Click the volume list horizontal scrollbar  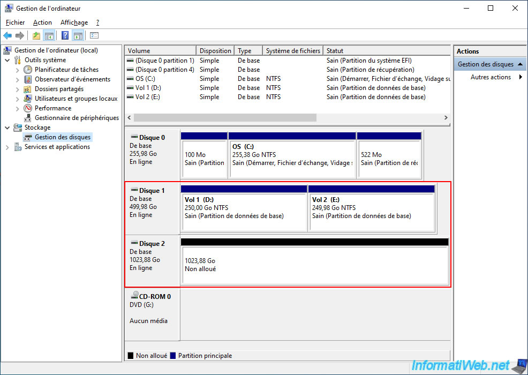point(225,117)
